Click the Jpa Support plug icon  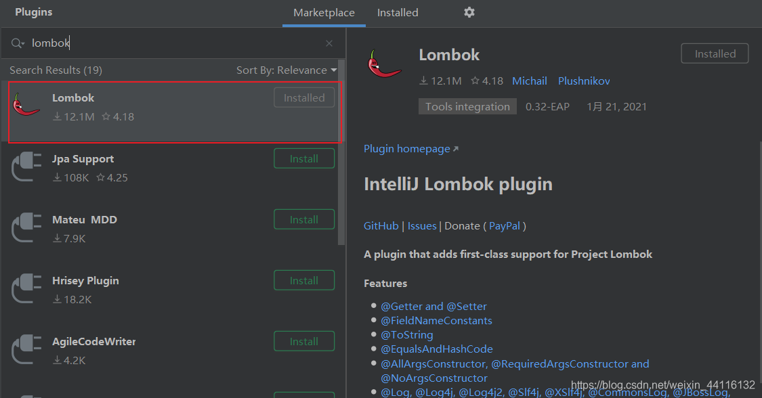pos(26,167)
